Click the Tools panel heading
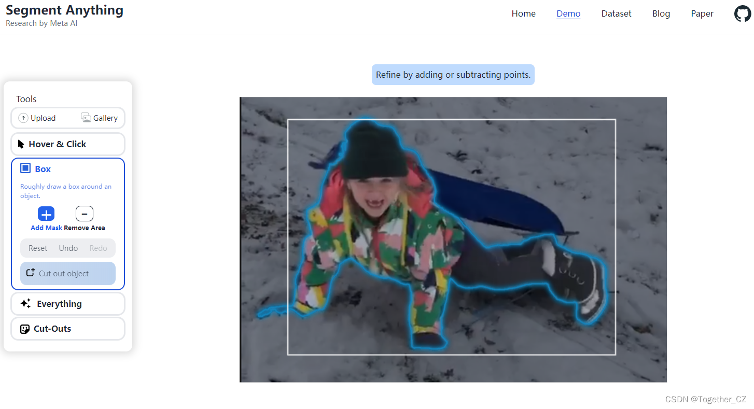 tap(26, 99)
